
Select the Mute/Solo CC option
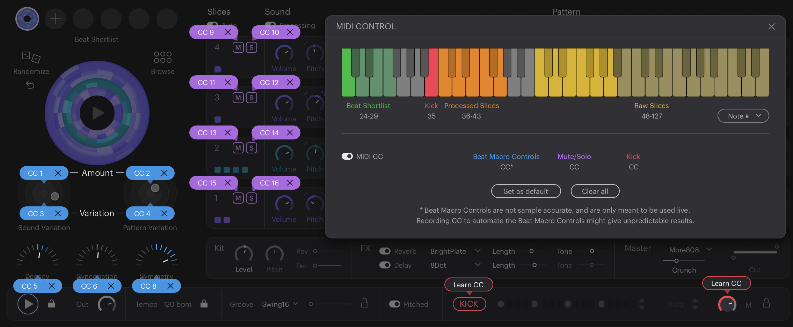(x=574, y=157)
